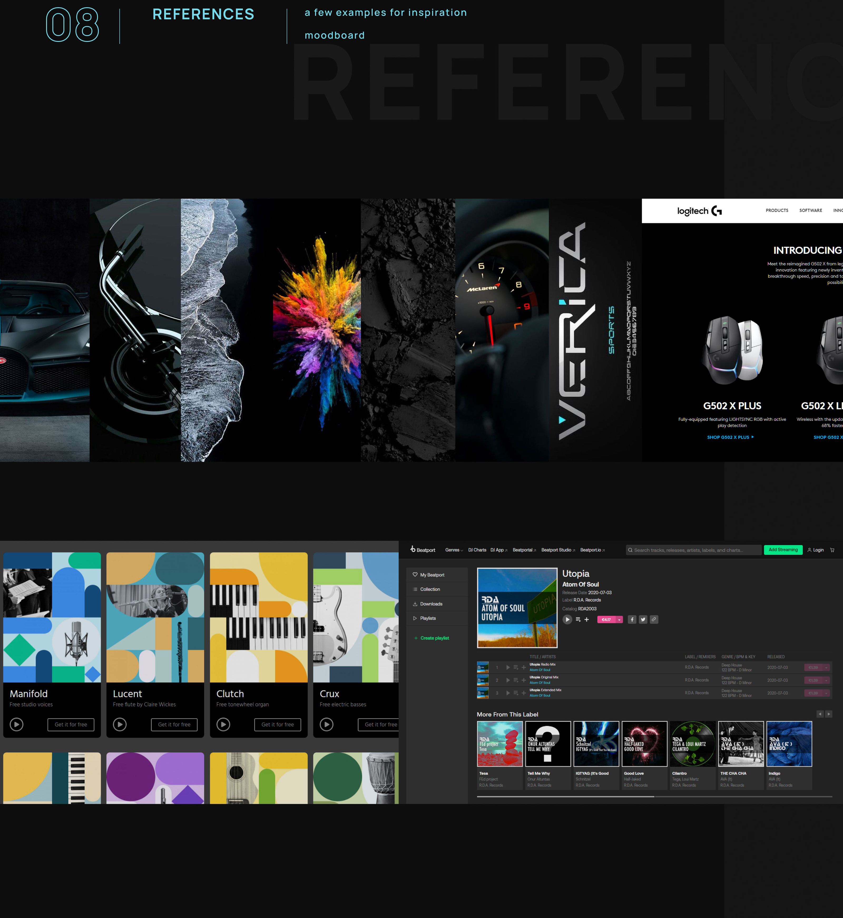
Task: Open the Beatport shopping cart icon
Action: click(x=832, y=550)
